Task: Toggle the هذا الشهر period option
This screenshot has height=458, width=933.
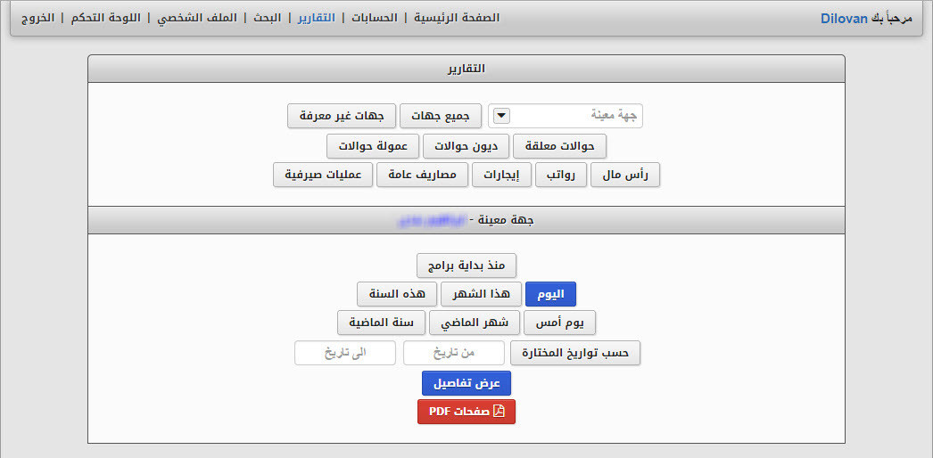Action: click(481, 294)
